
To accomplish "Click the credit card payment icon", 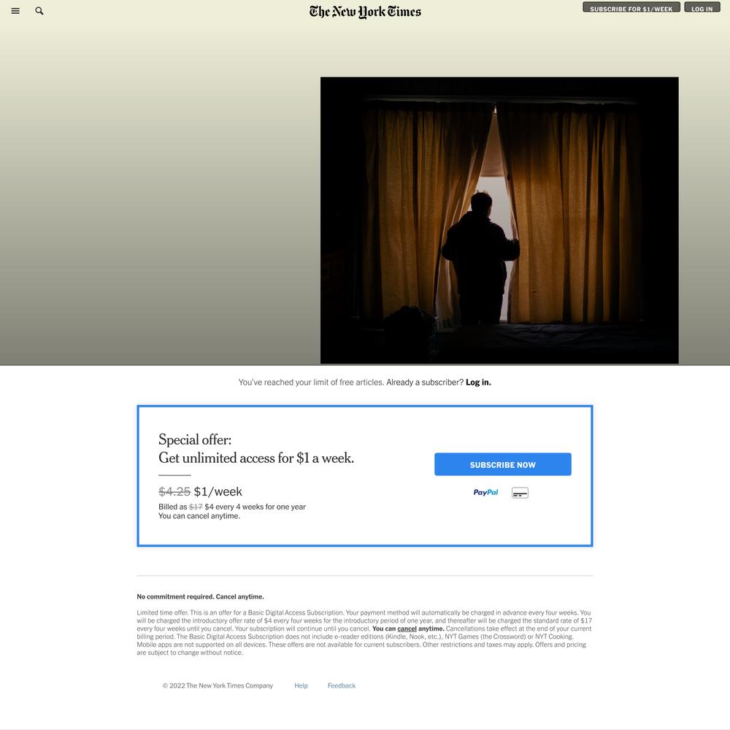I will coord(520,493).
